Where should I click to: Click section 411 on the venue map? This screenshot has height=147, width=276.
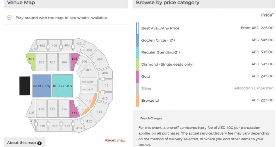point(100,111)
